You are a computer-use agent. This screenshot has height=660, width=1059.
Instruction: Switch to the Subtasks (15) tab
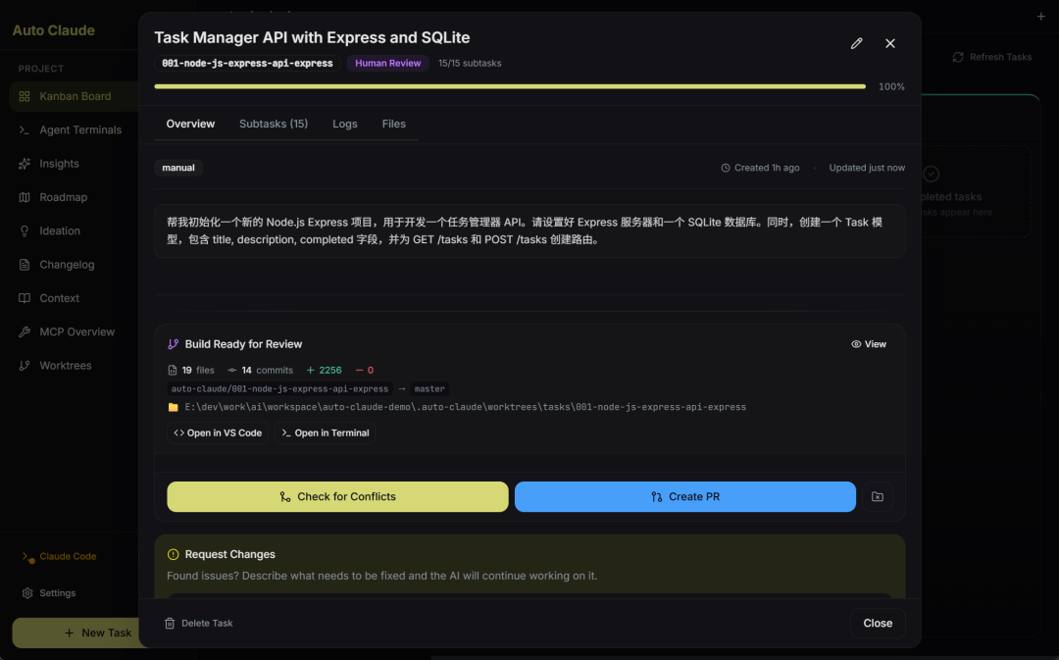pos(274,124)
